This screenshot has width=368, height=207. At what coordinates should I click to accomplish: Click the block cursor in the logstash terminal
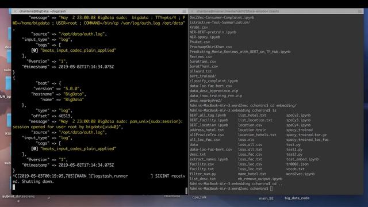click(x=14, y=187)
